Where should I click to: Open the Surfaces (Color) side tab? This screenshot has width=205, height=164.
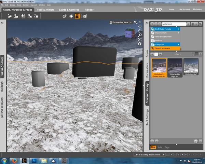tap(2, 108)
